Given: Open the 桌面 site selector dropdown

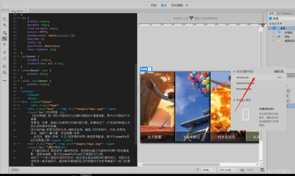Looking at the screenshot, I should pos(282,19).
